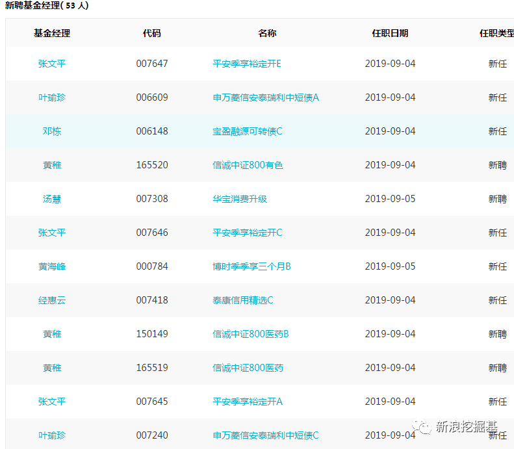Select date 2019-09-05 in 汤慧 row

390,199
